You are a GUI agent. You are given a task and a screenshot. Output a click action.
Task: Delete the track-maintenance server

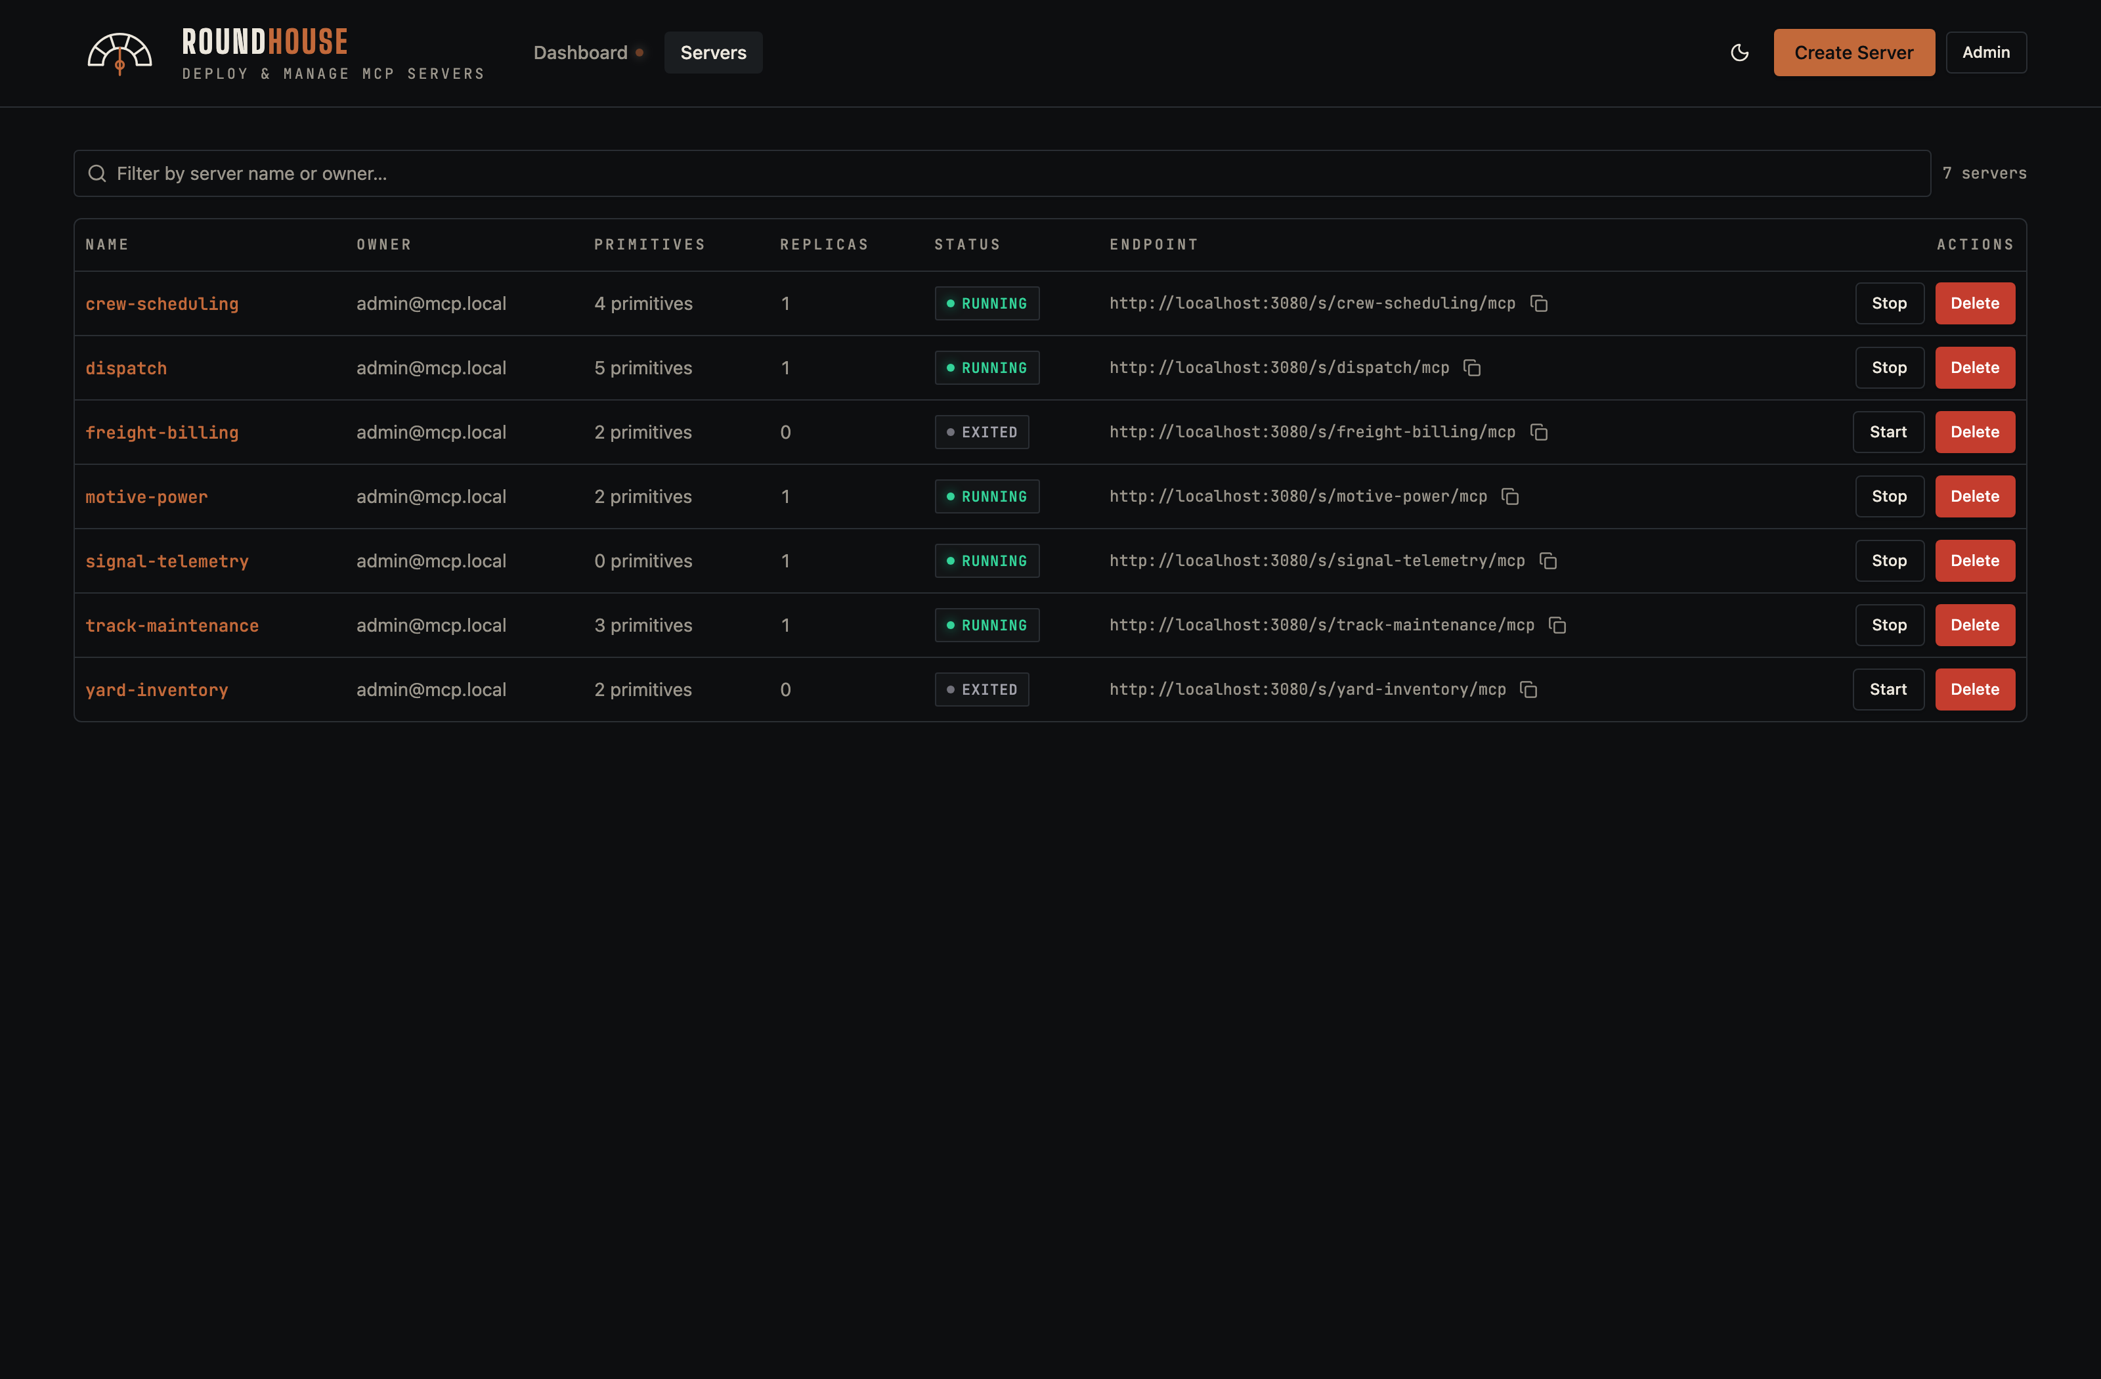(1975, 626)
